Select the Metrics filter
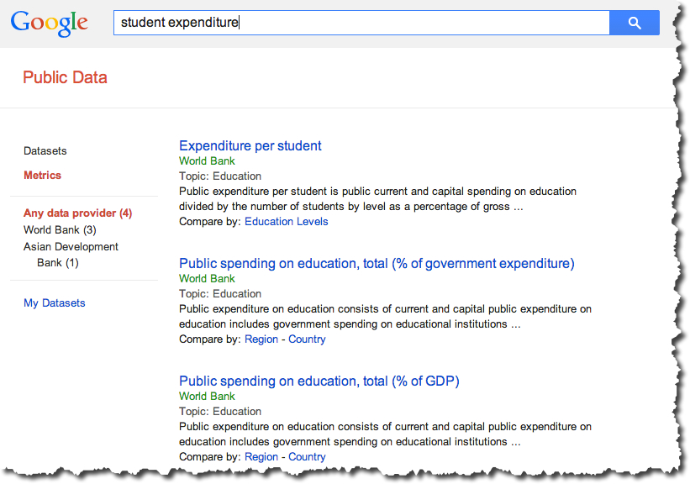This screenshot has width=690, height=484. pyautogui.click(x=42, y=175)
